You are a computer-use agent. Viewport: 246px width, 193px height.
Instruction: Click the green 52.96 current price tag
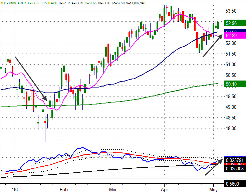(x=231, y=23)
